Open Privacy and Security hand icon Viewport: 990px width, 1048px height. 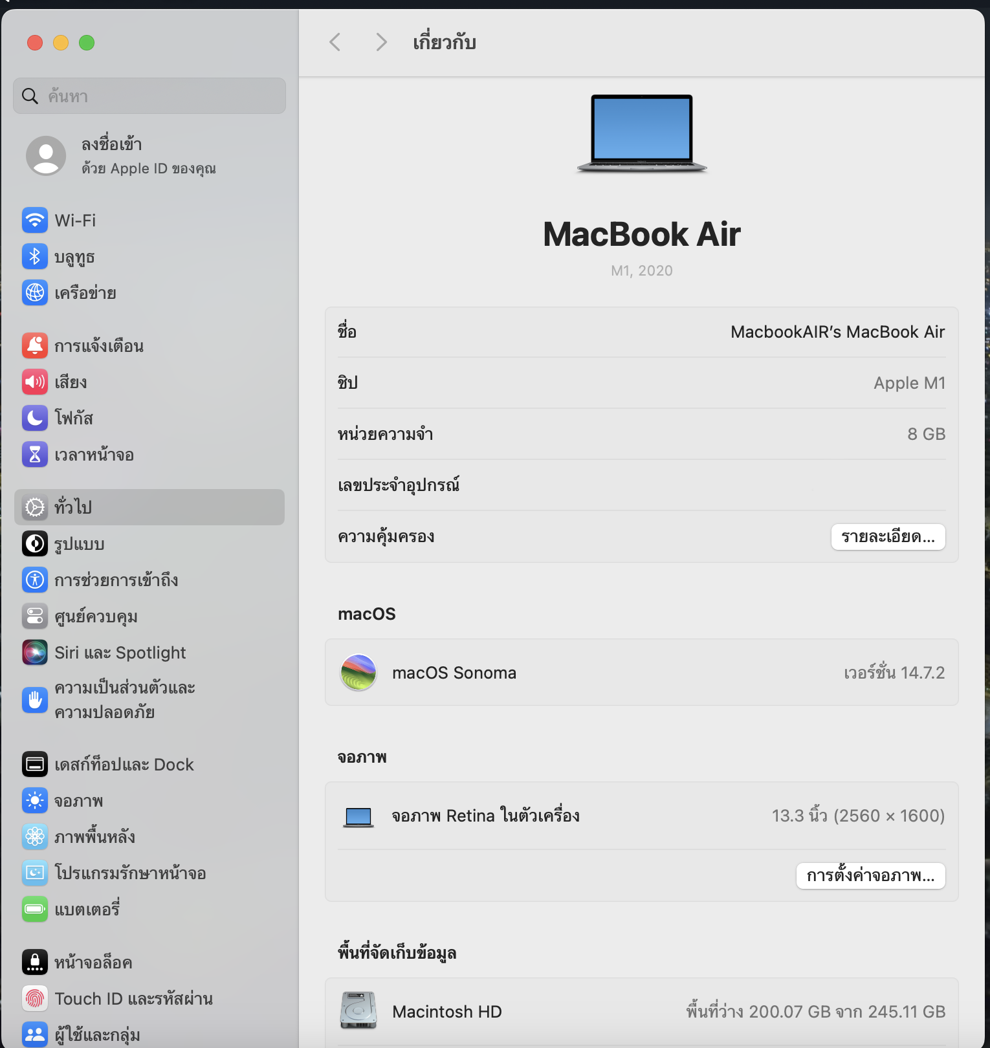click(35, 700)
